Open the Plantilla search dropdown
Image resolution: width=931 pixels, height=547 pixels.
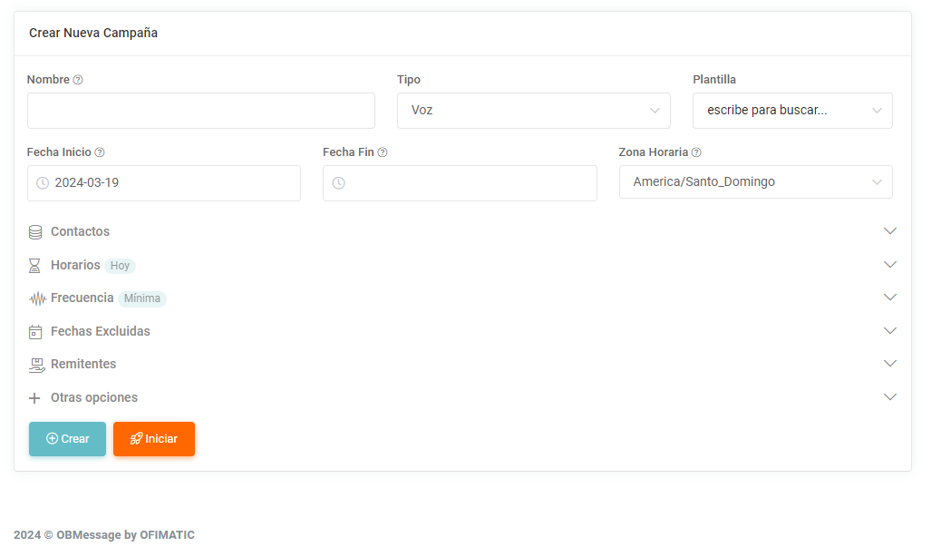[792, 111]
